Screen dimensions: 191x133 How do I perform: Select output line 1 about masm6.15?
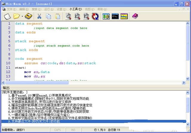click(x=40, y=95)
